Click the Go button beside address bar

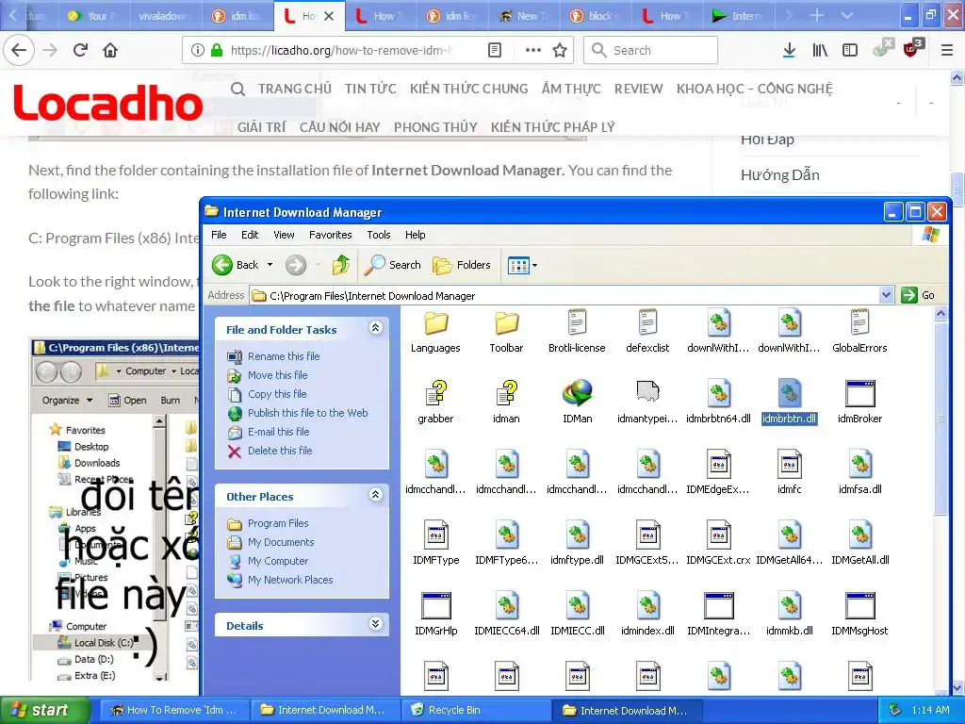tap(920, 295)
